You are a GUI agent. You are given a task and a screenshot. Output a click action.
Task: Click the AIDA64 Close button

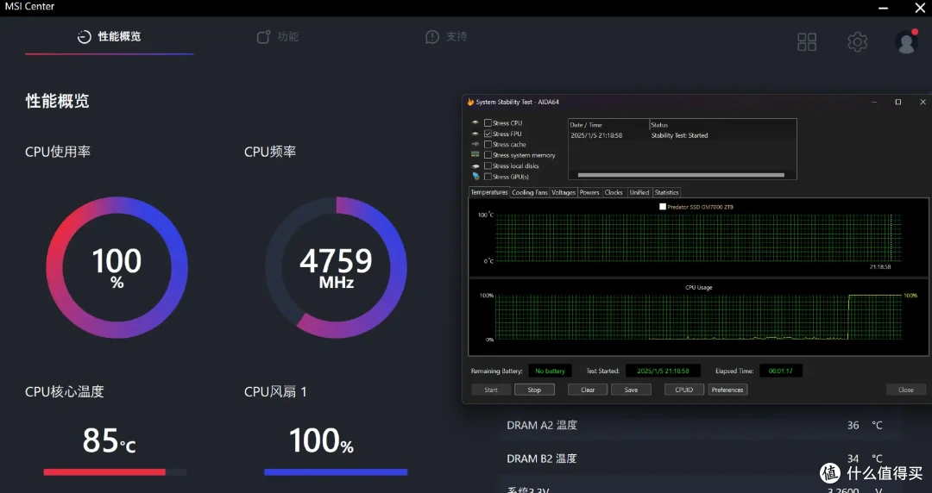pyautogui.click(x=906, y=390)
